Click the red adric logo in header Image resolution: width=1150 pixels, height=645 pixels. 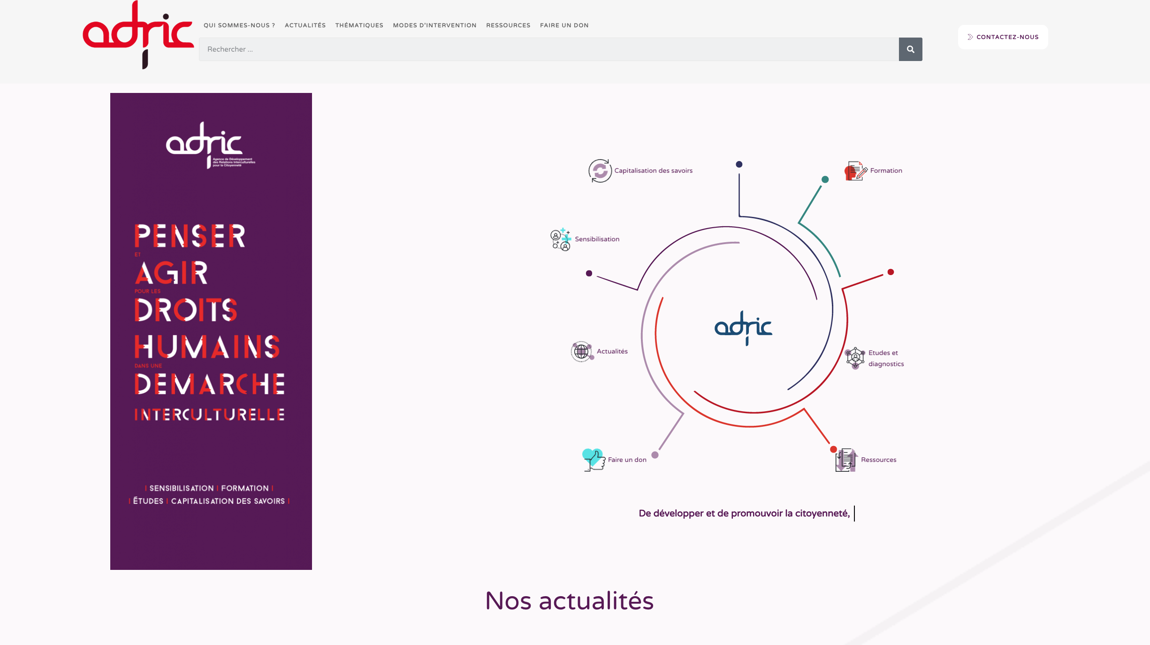click(138, 34)
